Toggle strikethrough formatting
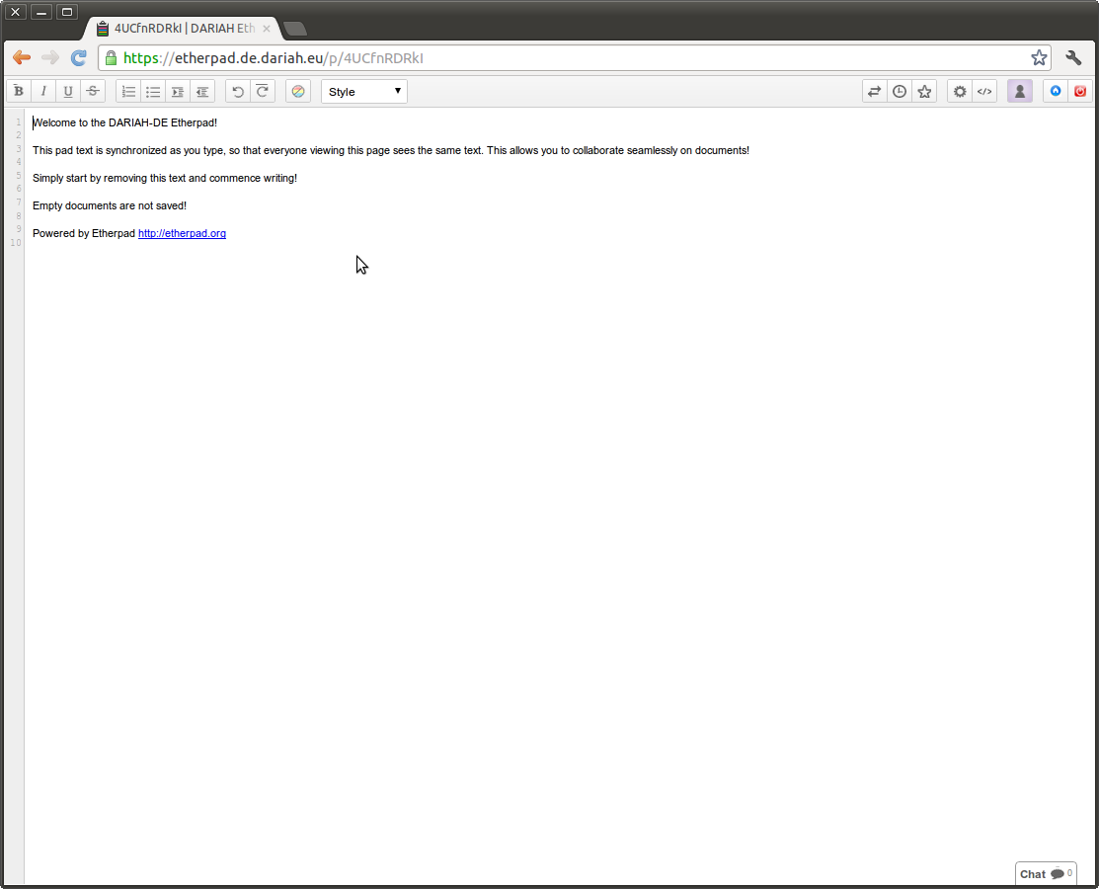The image size is (1099, 889). 93,92
